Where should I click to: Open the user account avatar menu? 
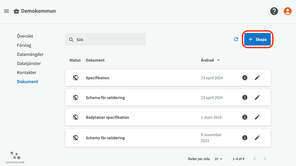[287, 11]
